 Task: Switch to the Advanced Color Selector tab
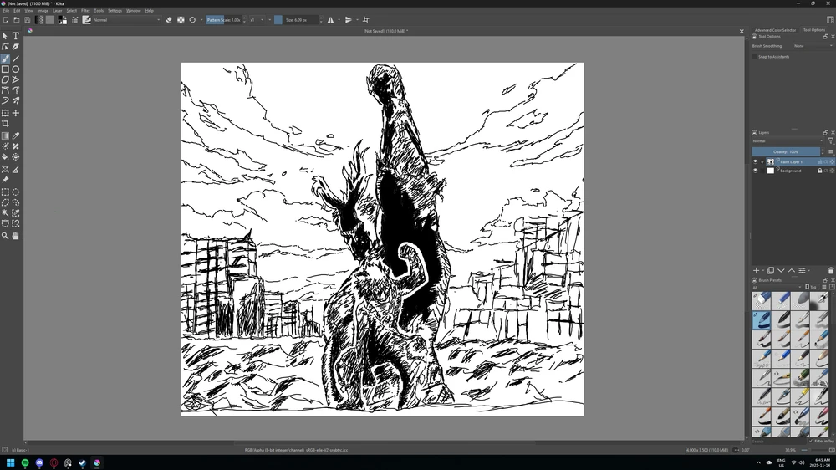pyautogui.click(x=775, y=30)
